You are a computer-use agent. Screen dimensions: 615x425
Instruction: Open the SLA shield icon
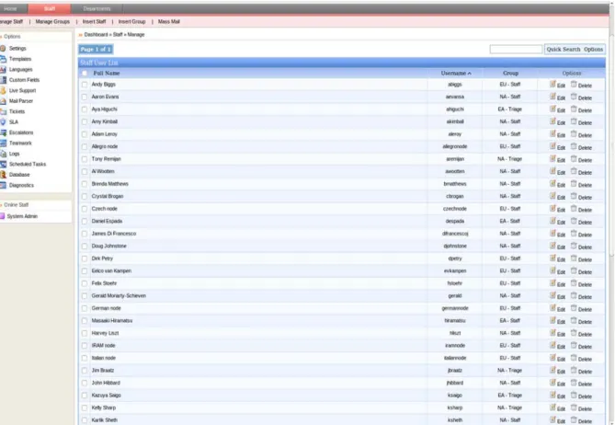[3, 122]
